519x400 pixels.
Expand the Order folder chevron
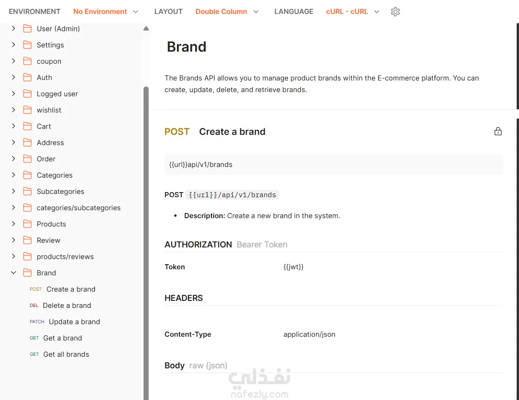[13, 159]
